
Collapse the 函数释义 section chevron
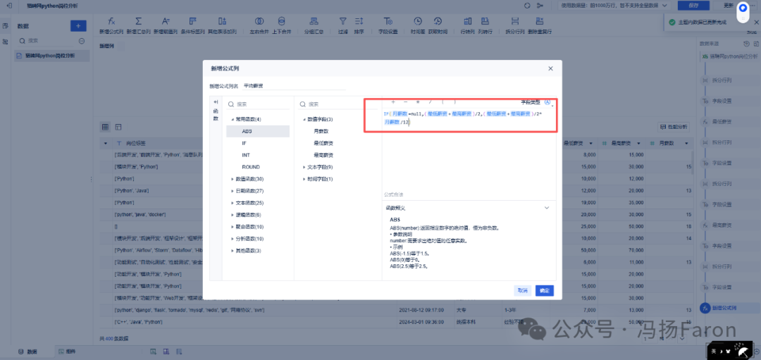547,208
